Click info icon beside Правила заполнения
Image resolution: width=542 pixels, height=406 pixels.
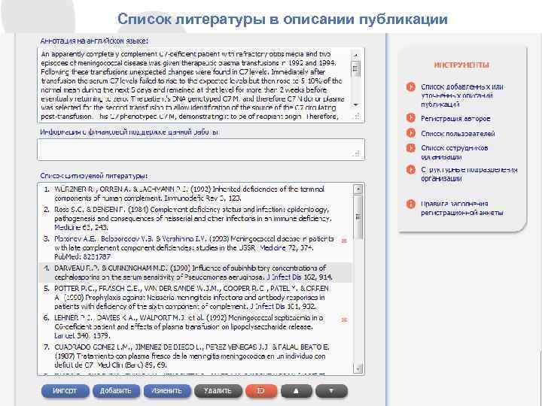pyautogui.click(x=411, y=204)
